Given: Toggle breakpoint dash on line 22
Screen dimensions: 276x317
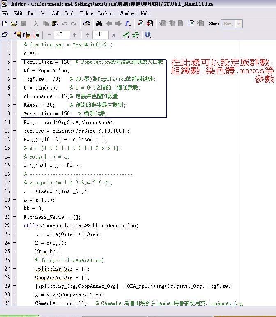Looking at the screenshot, I should coord(15,226).
